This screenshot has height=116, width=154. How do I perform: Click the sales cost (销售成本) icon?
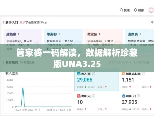tap(123, 74)
